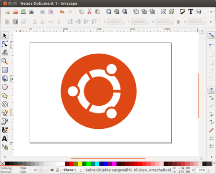Image resolution: width=216 pixels, height=174 pixels.
Task: Select the circle/ellipse tool
Action: tap(5, 87)
